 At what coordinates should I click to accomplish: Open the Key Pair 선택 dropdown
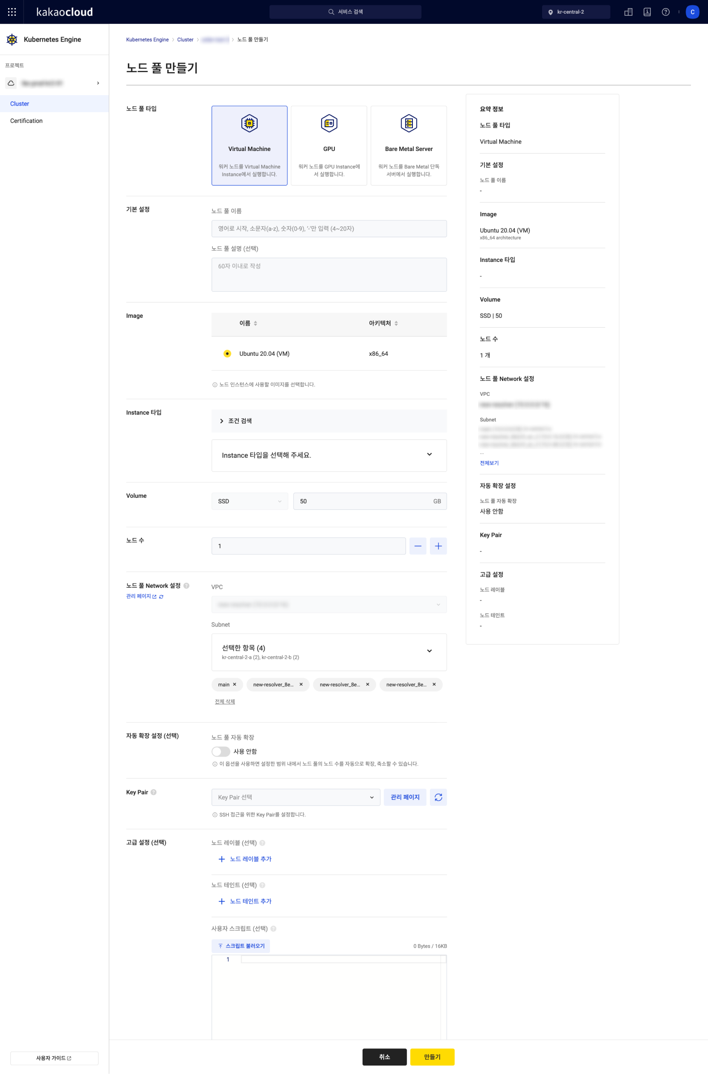tap(295, 797)
